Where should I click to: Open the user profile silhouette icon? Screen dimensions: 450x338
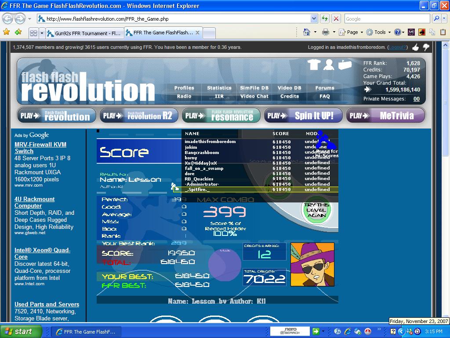click(329, 64)
